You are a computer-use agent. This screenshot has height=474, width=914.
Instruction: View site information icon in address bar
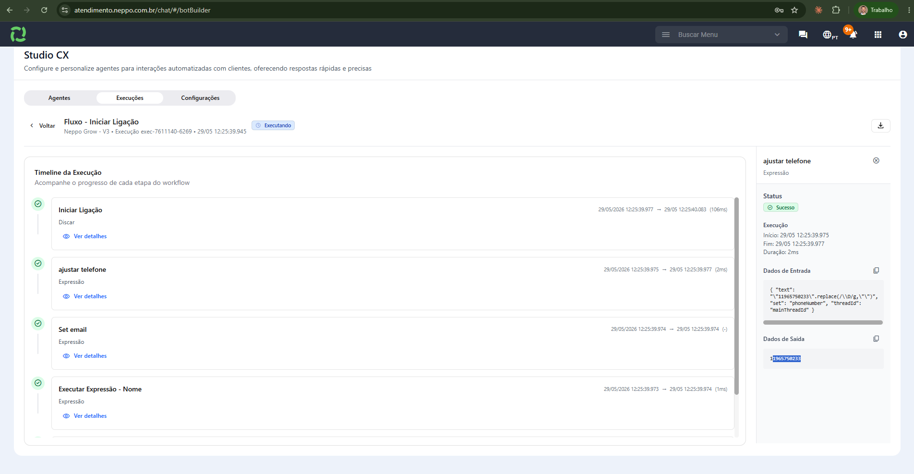click(65, 10)
